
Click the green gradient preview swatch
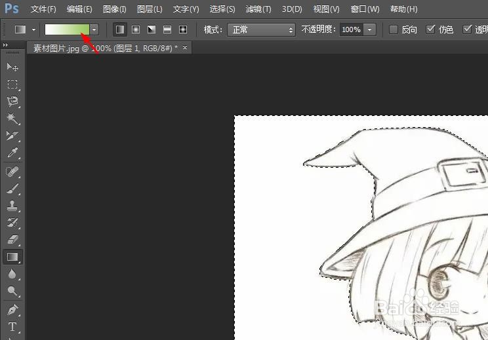coord(67,29)
